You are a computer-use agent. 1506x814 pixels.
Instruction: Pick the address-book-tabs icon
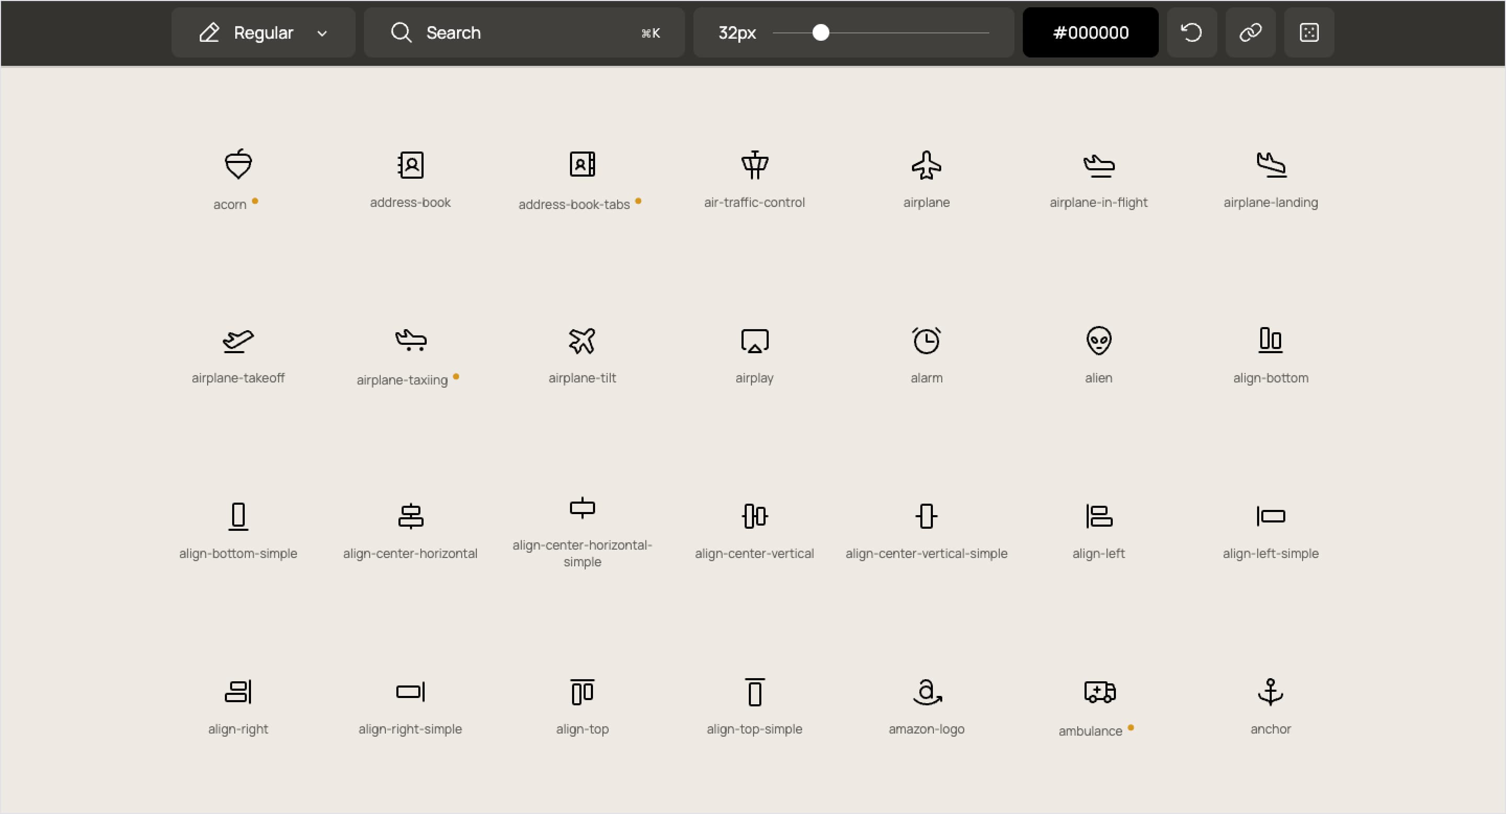click(x=583, y=165)
